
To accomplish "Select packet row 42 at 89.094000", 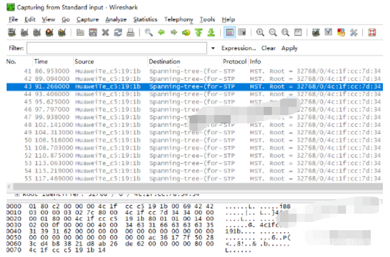I will click(x=194, y=79).
